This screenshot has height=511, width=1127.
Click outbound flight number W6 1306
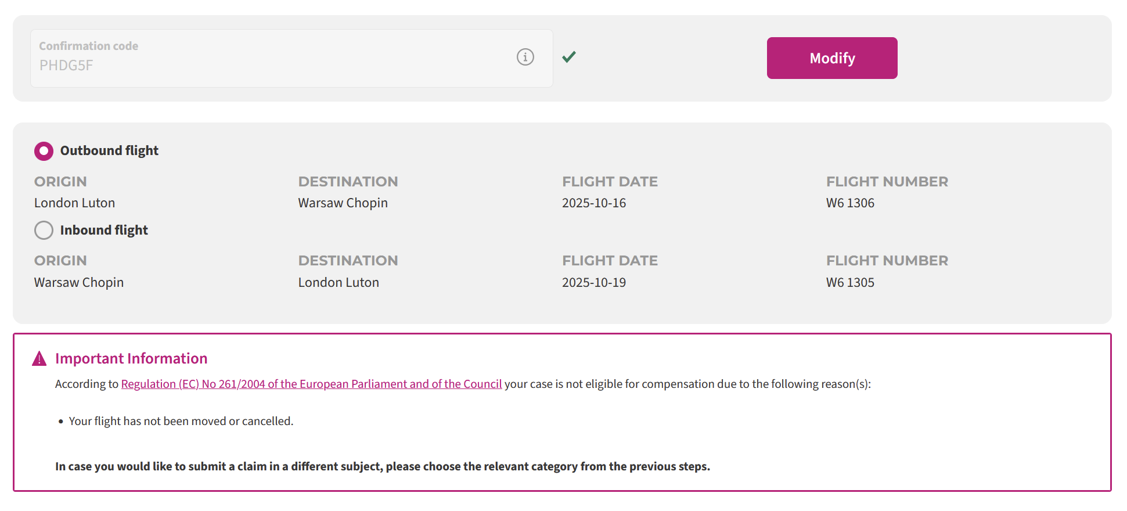[x=850, y=203]
